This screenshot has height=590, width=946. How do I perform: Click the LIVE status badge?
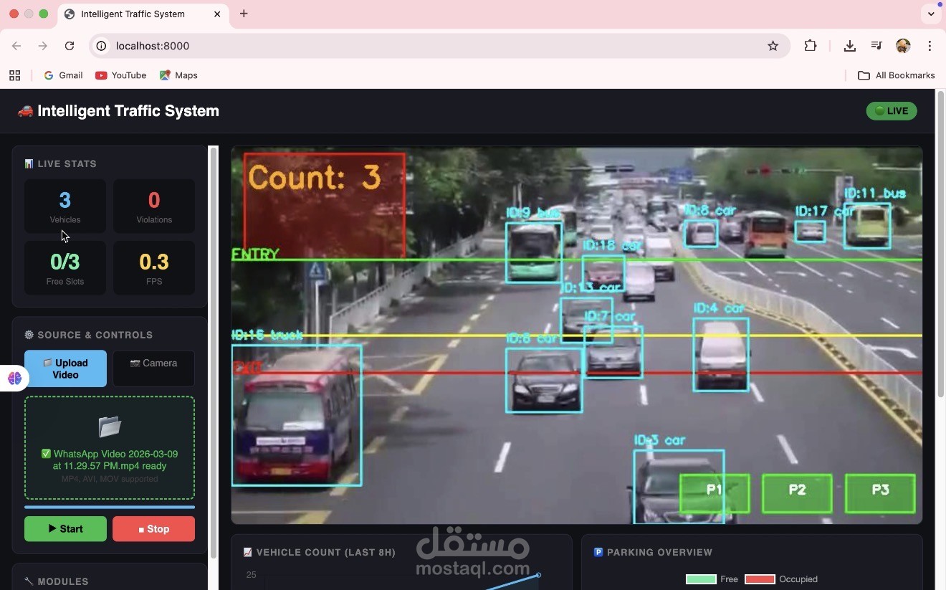(892, 110)
